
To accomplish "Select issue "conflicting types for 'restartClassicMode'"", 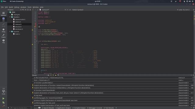I will (x=113, y=98).
